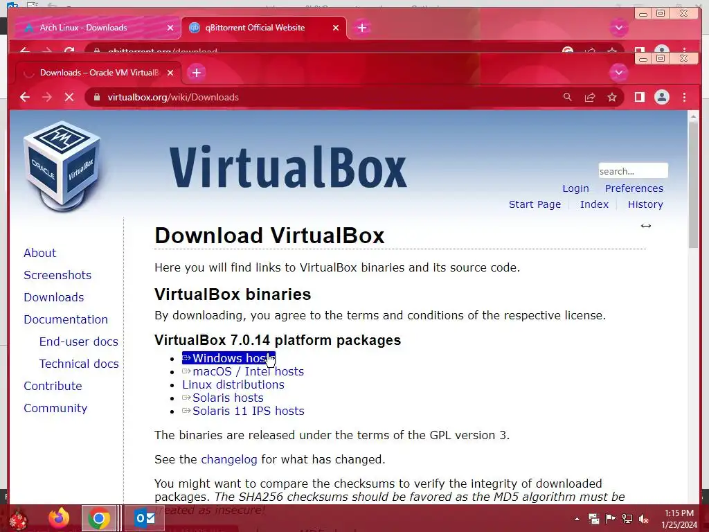Open Technical docs in the sidebar

tap(79, 364)
